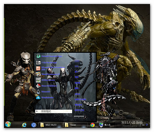
Task: Open 裝置和印表機 Devices and Printers
Action: tap(80, 99)
